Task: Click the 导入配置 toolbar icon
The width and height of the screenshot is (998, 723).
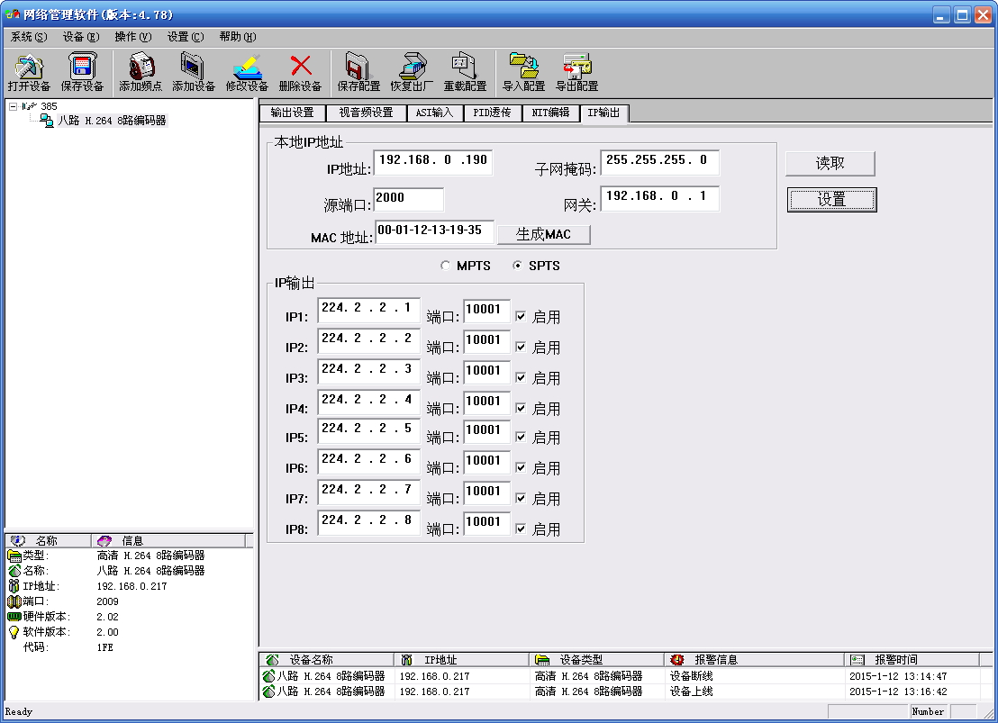Action: pos(523,67)
